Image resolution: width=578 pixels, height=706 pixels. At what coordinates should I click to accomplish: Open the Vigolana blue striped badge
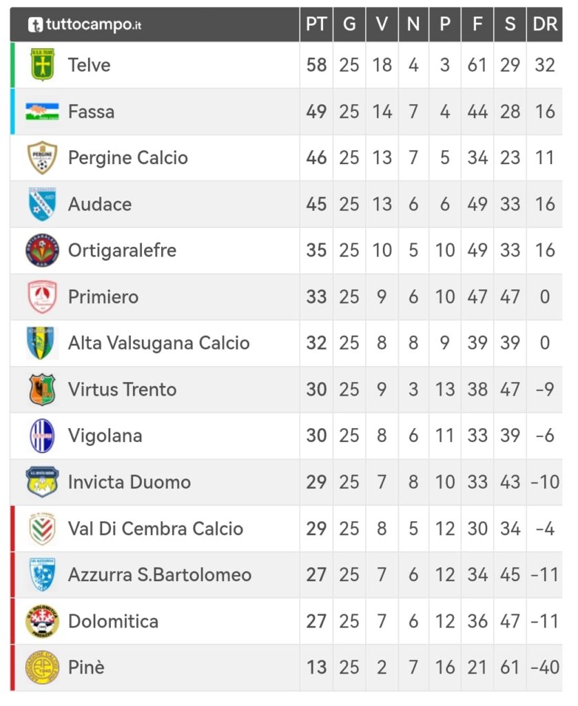click(42, 436)
